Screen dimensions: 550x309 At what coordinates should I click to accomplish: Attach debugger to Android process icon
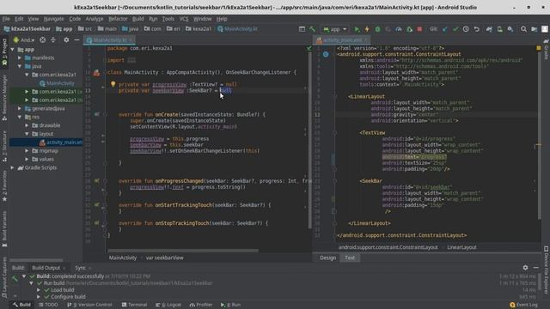coord(409,29)
